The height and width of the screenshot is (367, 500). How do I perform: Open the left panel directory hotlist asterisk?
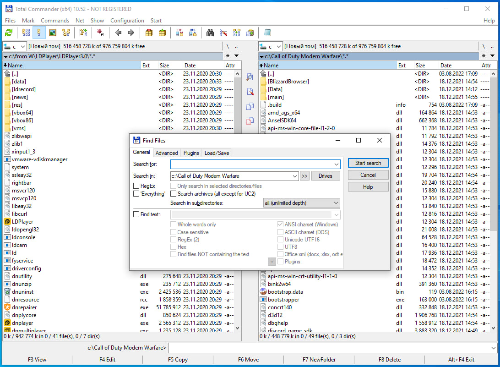(228, 56)
